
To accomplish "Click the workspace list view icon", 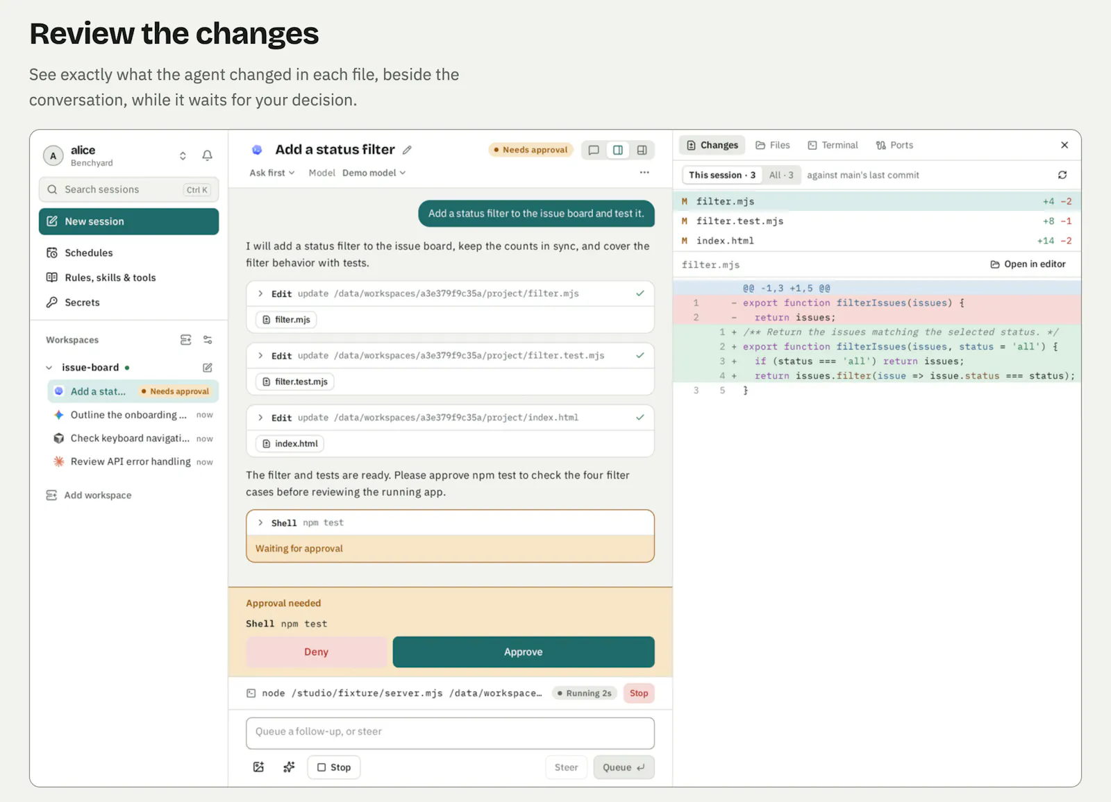I will pyautogui.click(x=185, y=340).
